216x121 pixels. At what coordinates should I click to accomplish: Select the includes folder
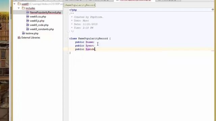point(30,8)
